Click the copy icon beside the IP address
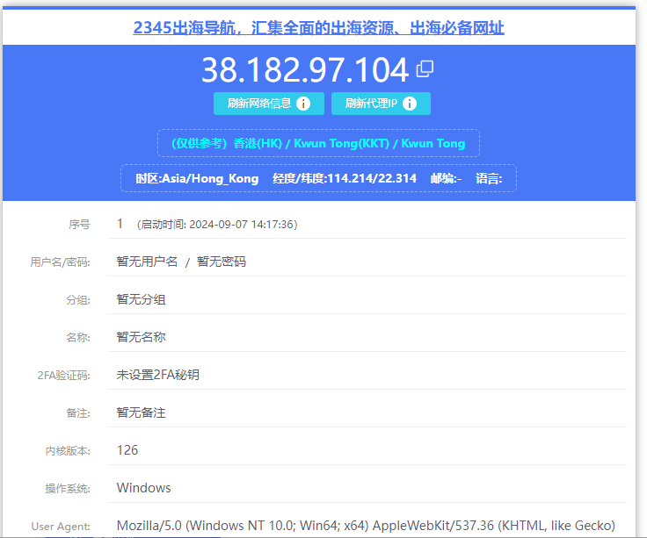This screenshot has height=538, width=647. pyautogui.click(x=425, y=68)
